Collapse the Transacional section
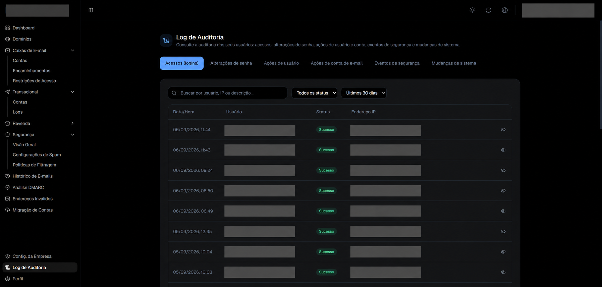The height and width of the screenshot is (287, 602). click(x=72, y=92)
